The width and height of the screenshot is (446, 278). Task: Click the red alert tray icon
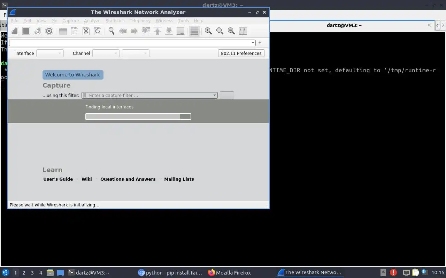[393, 273]
